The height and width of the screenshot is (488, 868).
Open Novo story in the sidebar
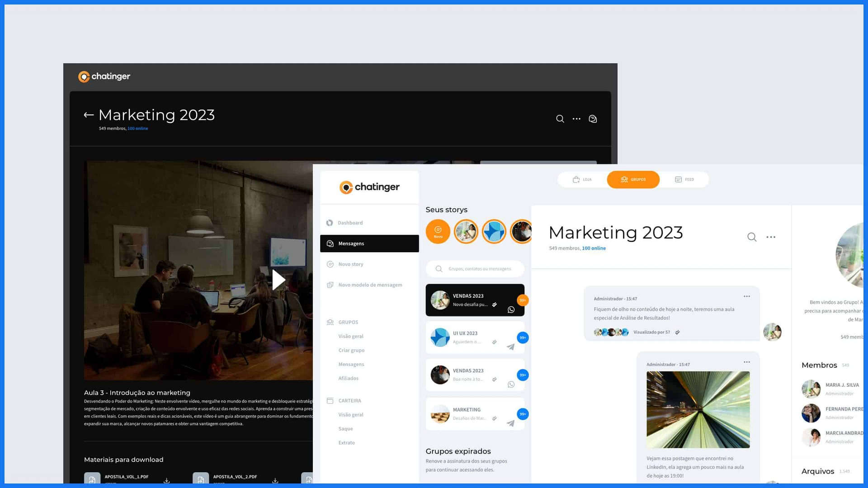click(x=369, y=264)
